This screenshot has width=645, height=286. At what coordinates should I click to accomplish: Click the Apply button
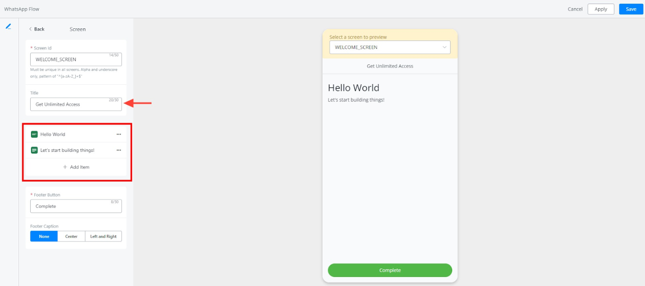[x=600, y=9]
